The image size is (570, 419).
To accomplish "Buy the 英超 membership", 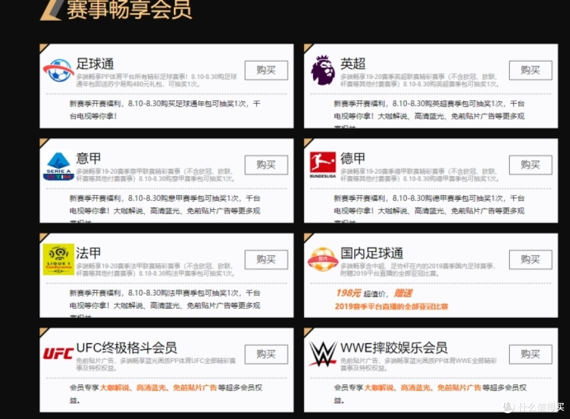I will tap(530, 70).
